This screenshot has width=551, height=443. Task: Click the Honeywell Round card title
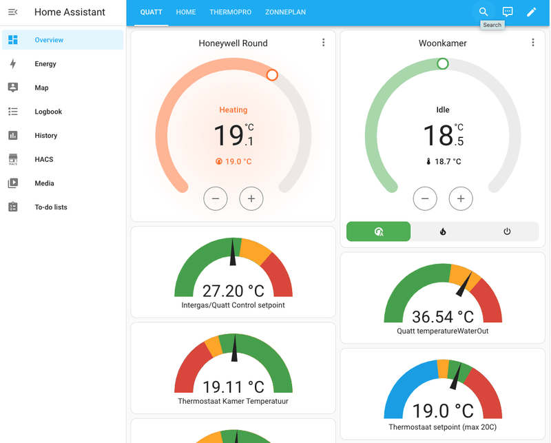tap(233, 43)
